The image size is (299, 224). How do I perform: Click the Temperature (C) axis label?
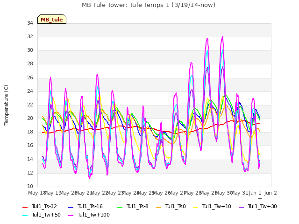coord(6,105)
